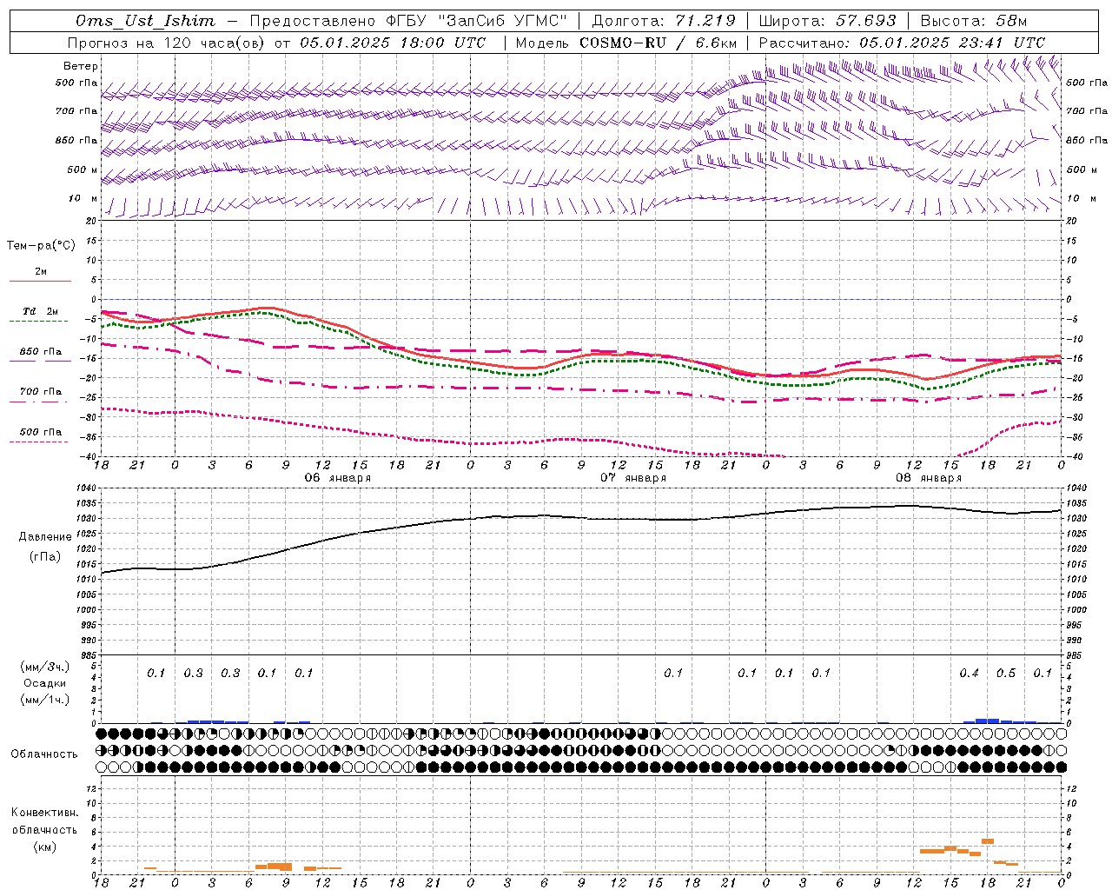Click the (мм/1ч.) precipitation unit label
1112x890 pixels.
pos(45,700)
